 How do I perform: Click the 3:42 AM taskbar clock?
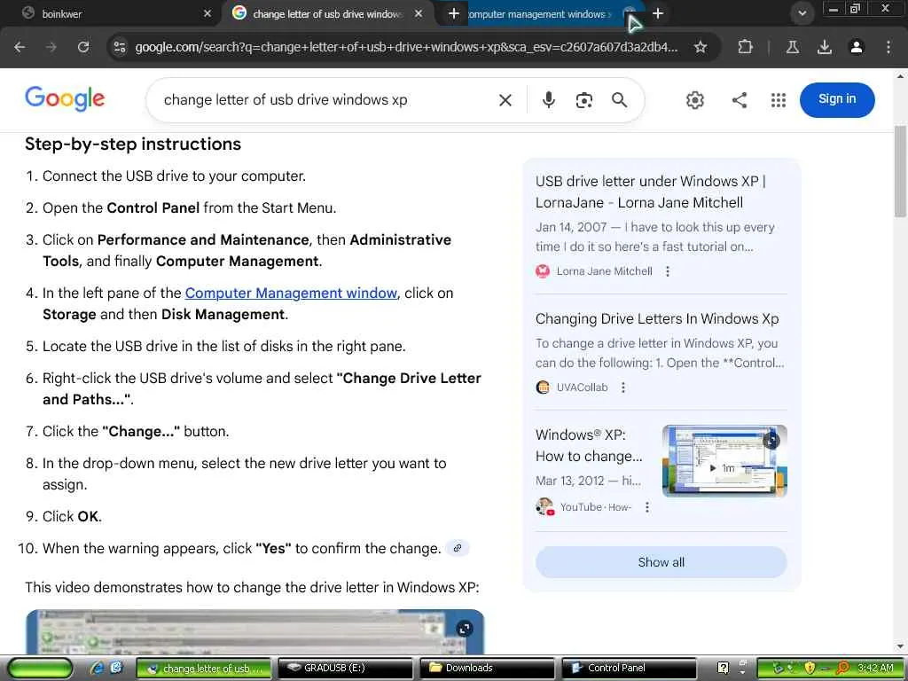[875, 668]
